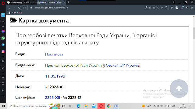Open ad blocker shield icon
The image size is (195, 109).
(x=158, y=8)
